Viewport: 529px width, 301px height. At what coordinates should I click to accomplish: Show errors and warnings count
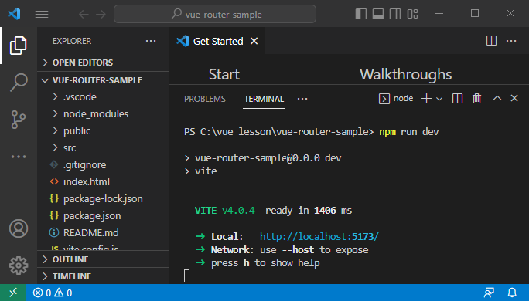click(53, 293)
